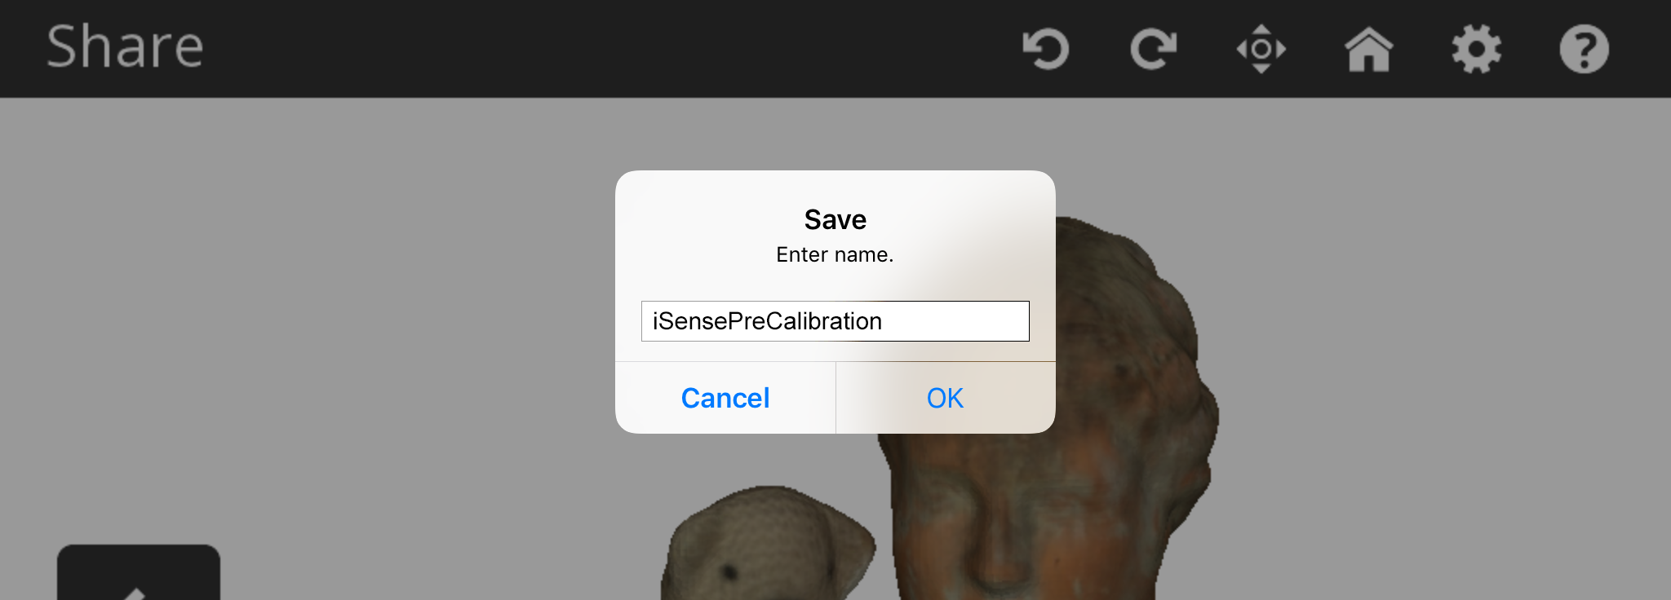Image resolution: width=1671 pixels, height=600 pixels.
Task: Open the Home screen via house icon
Action: [1369, 49]
